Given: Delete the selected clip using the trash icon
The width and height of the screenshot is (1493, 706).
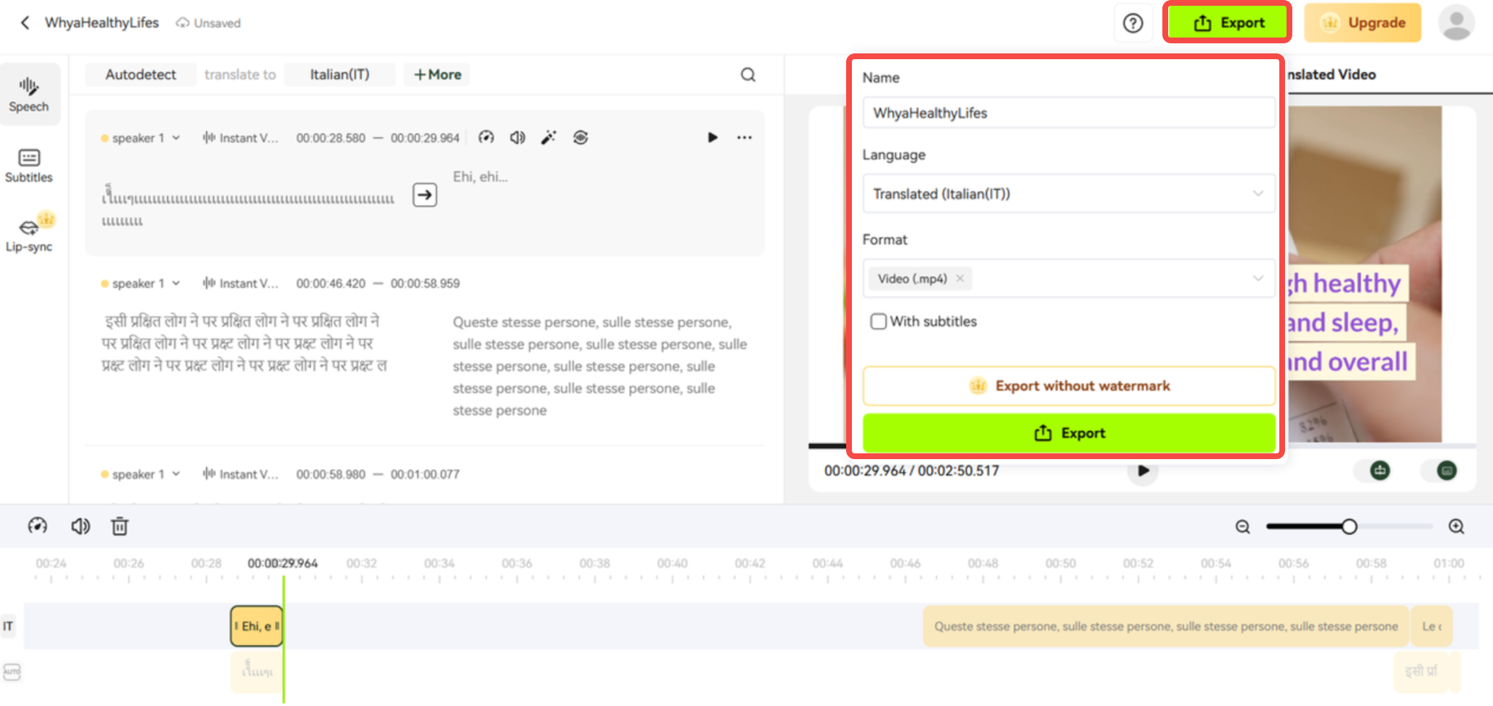Looking at the screenshot, I should 120,526.
